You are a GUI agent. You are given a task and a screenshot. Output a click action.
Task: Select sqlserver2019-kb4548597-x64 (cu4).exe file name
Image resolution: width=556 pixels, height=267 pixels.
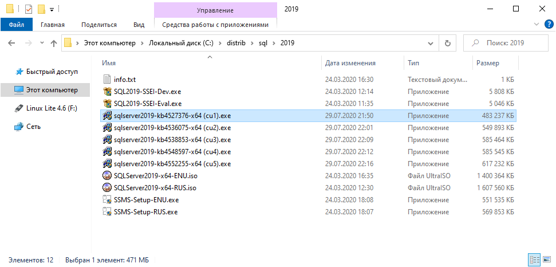tap(172, 152)
